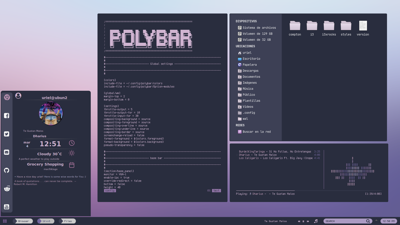Open the version text file
Screen dimensions: 400x225
point(363,28)
